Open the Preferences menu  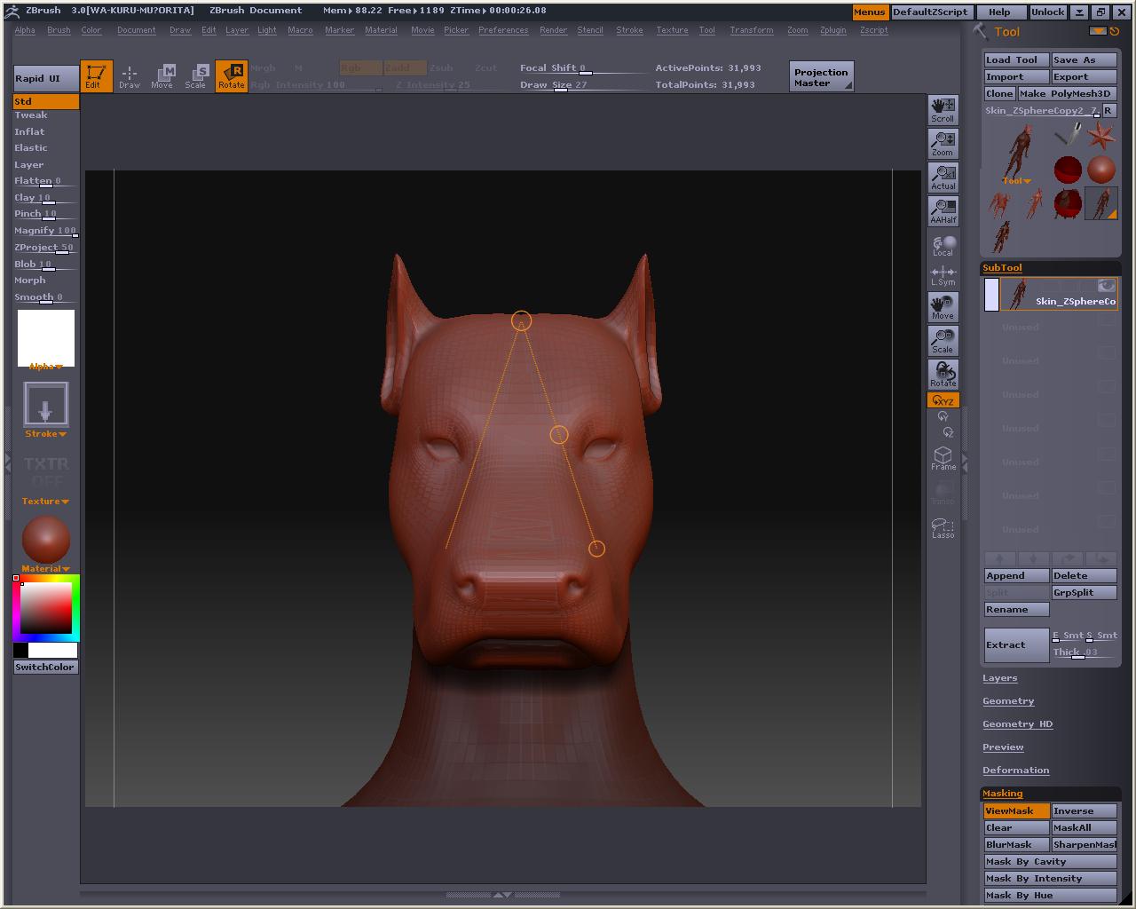(x=503, y=30)
